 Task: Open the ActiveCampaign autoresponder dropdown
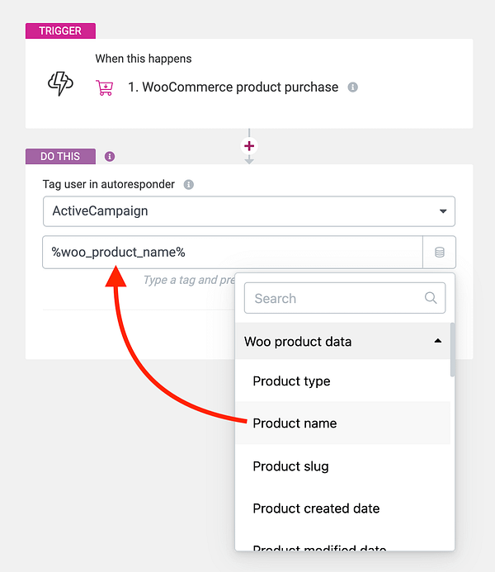tap(249, 211)
